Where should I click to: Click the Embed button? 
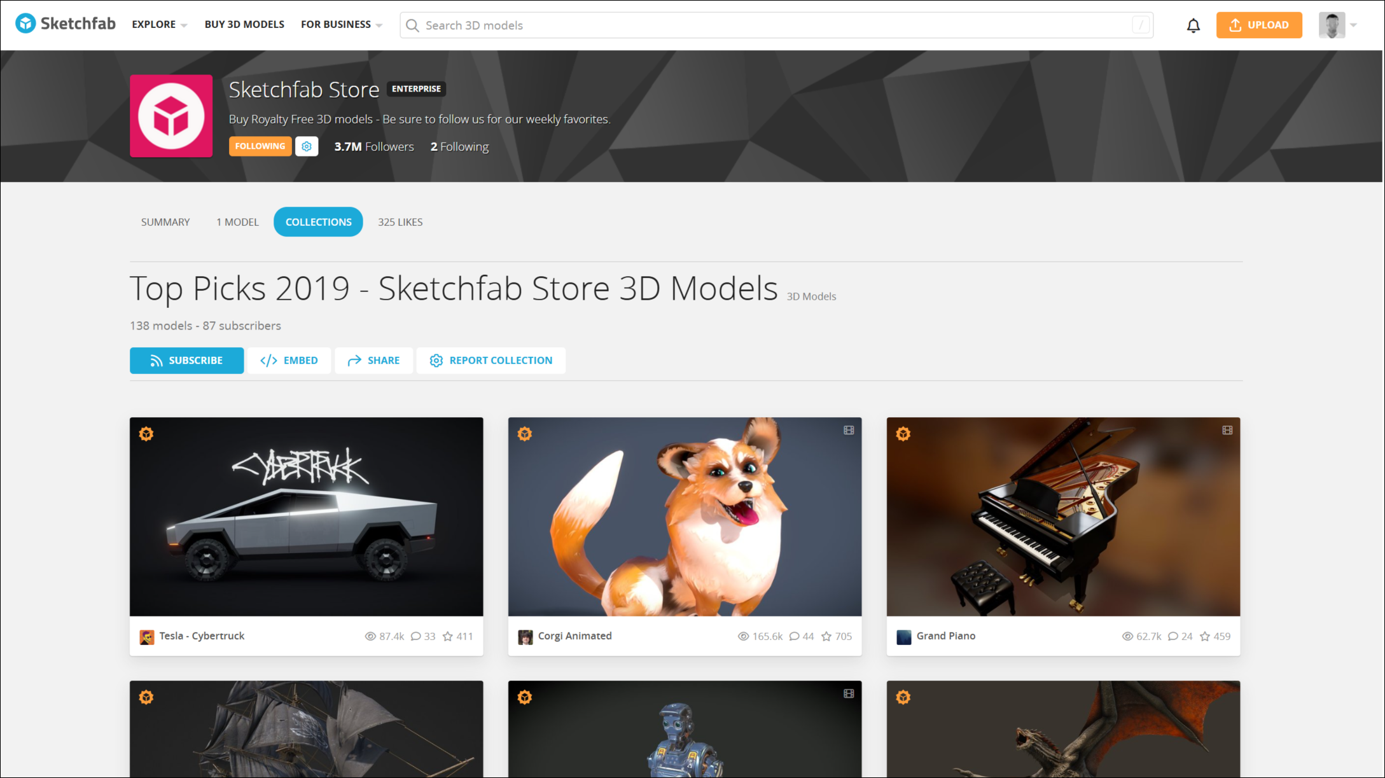coord(289,360)
